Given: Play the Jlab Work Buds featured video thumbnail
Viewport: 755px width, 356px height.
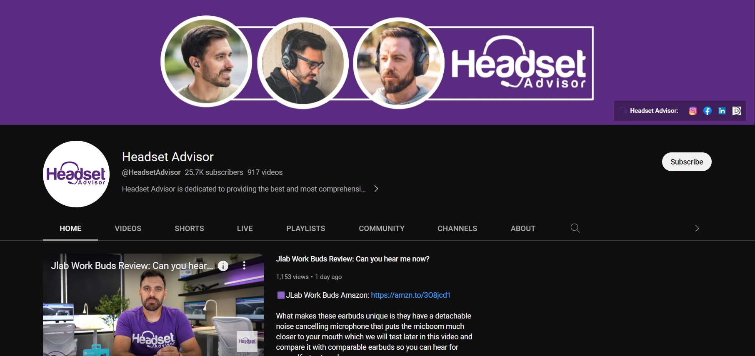Looking at the screenshot, I should click(153, 312).
